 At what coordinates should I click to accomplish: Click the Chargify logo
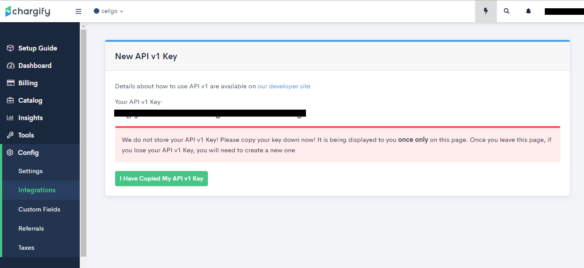pyautogui.click(x=27, y=11)
